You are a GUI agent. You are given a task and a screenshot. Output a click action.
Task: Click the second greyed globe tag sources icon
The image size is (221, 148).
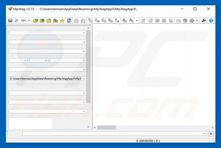point(192,20)
